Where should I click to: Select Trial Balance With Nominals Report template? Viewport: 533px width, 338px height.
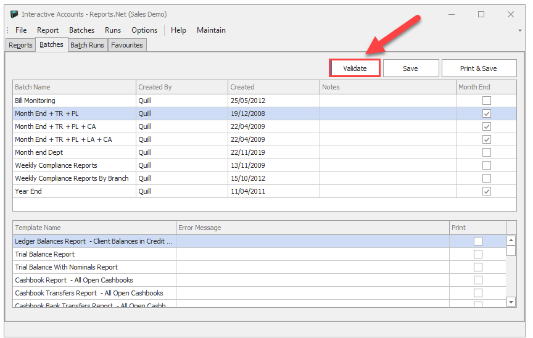[259, 267]
